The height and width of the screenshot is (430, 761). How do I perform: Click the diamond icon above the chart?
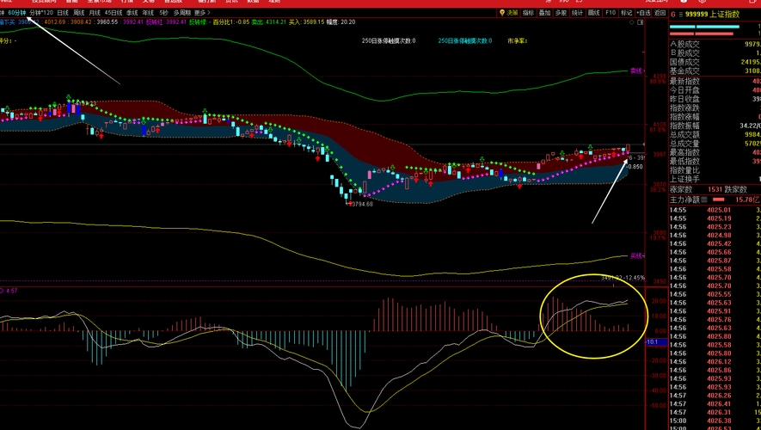pos(631,21)
